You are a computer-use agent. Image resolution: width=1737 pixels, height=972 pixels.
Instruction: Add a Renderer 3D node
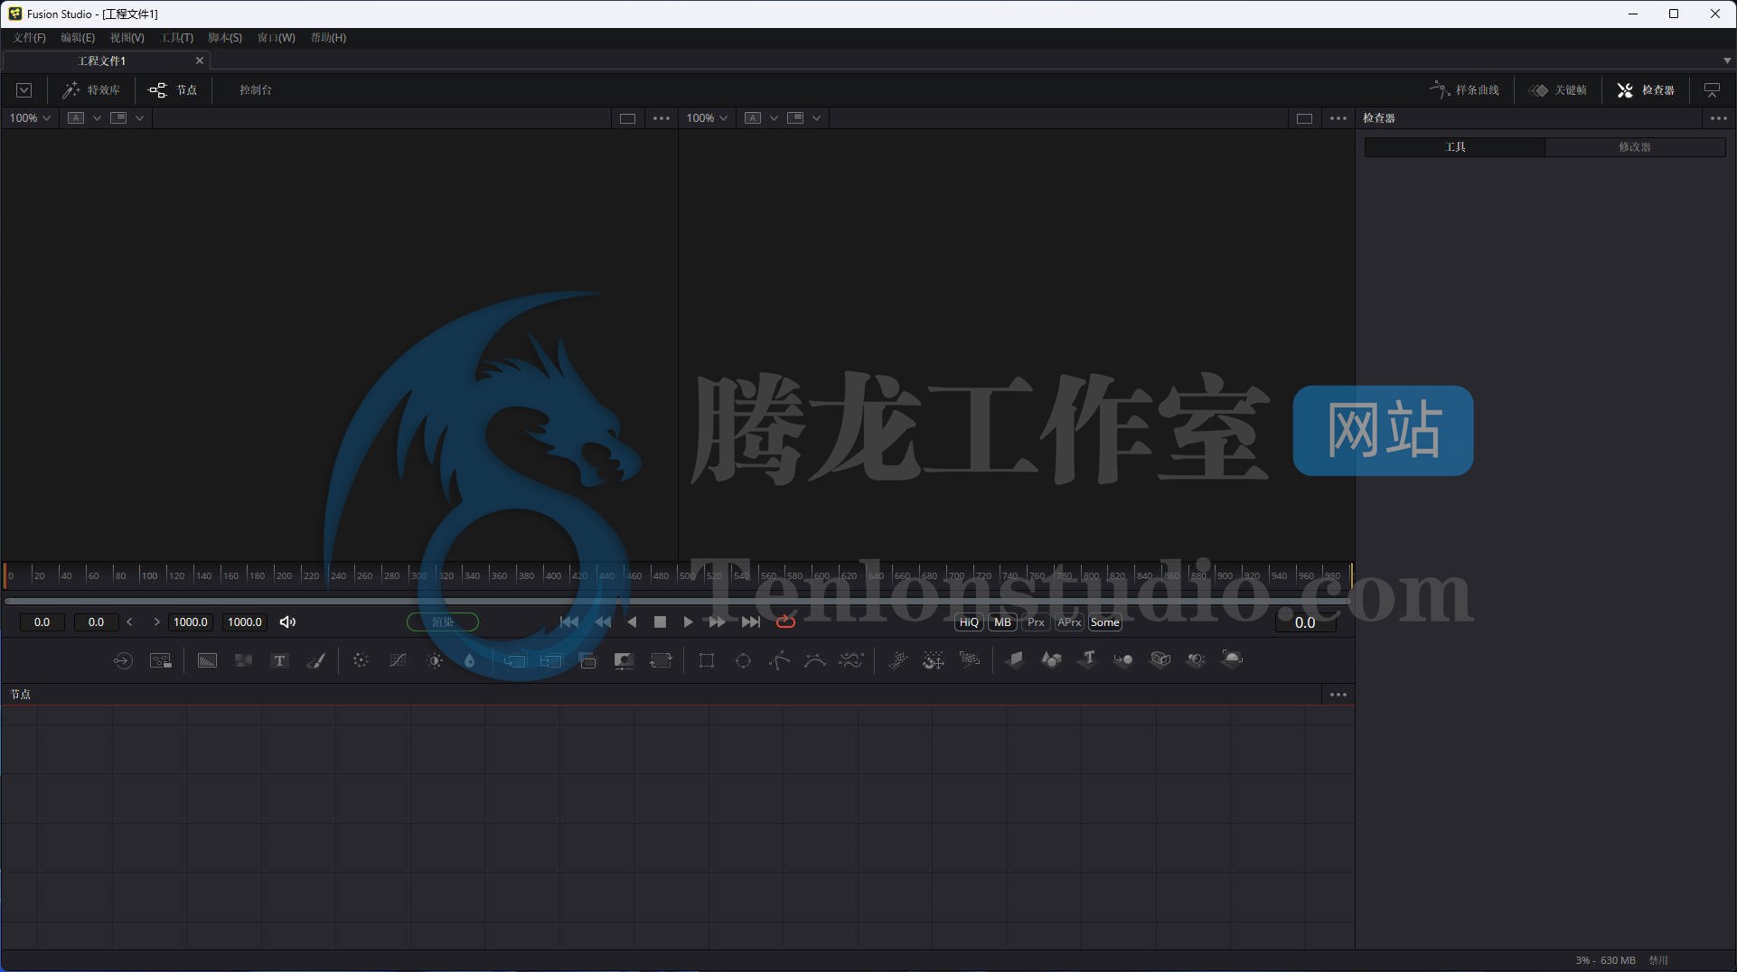click(1232, 660)
